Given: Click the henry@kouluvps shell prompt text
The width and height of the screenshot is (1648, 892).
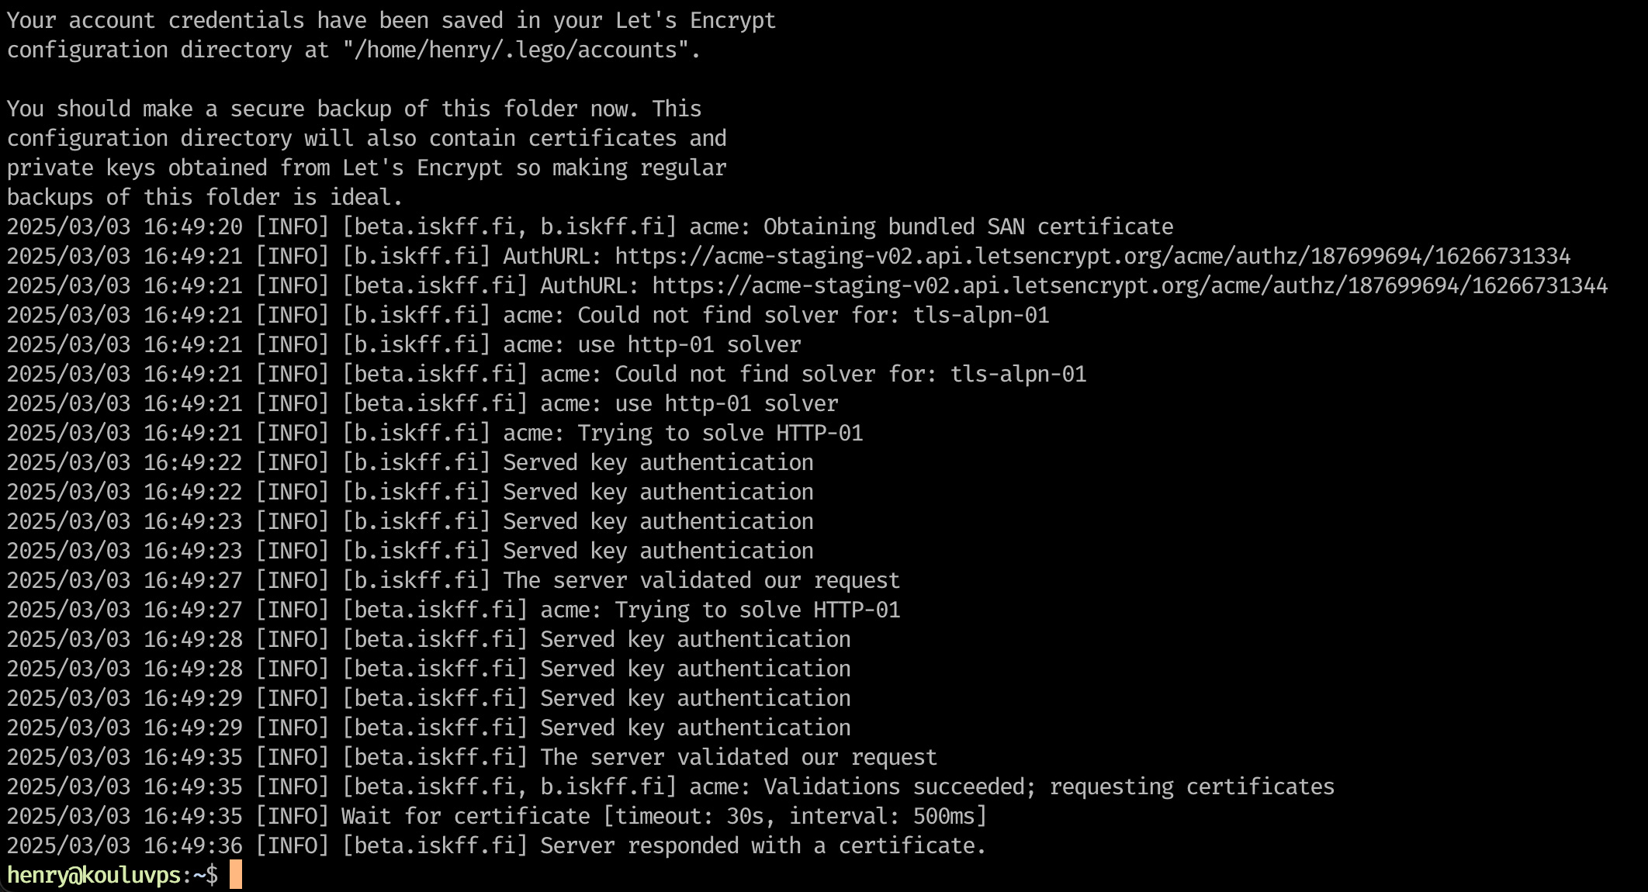Looking at the screenshot, I should pos(93,875).
